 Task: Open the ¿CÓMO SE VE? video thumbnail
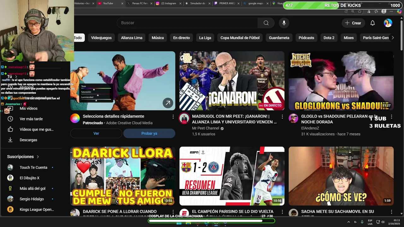[x=341, y=176]
